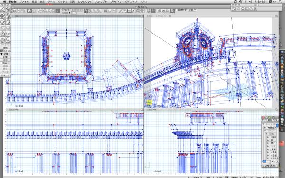Click the Time Machine clock icon in the menu bar
The image size is (285, 178).
(240, 1)
